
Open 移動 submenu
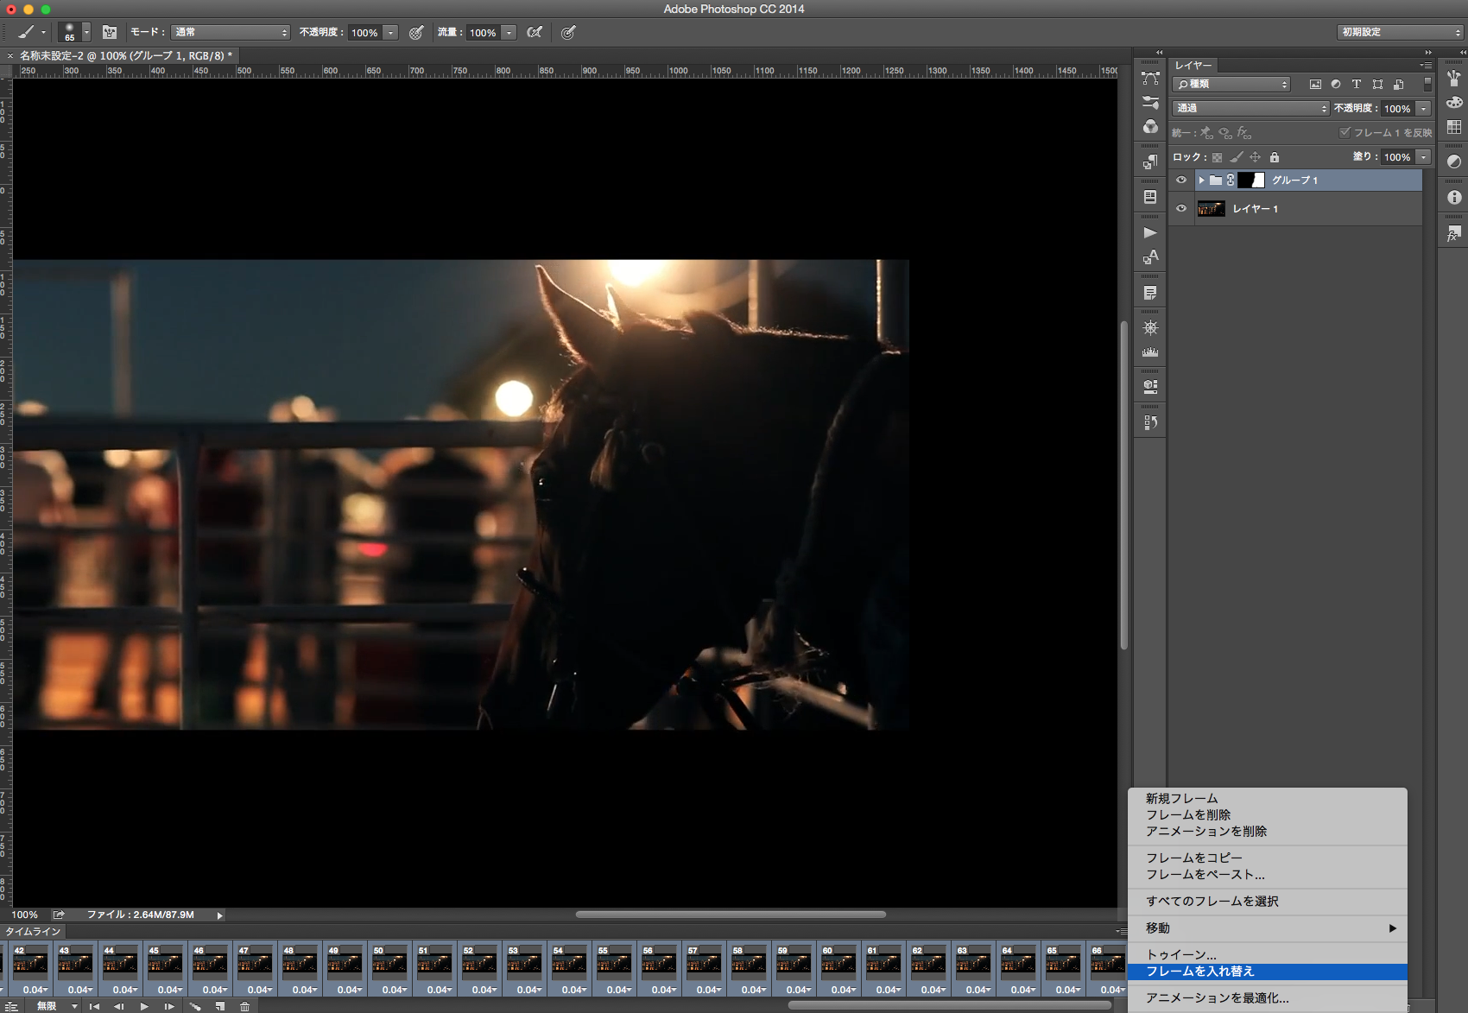pos(1268,928)
